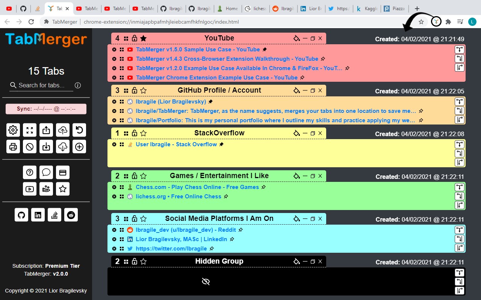
Task: Remove the lichess.org tab from its group
Action: [114, 196]
